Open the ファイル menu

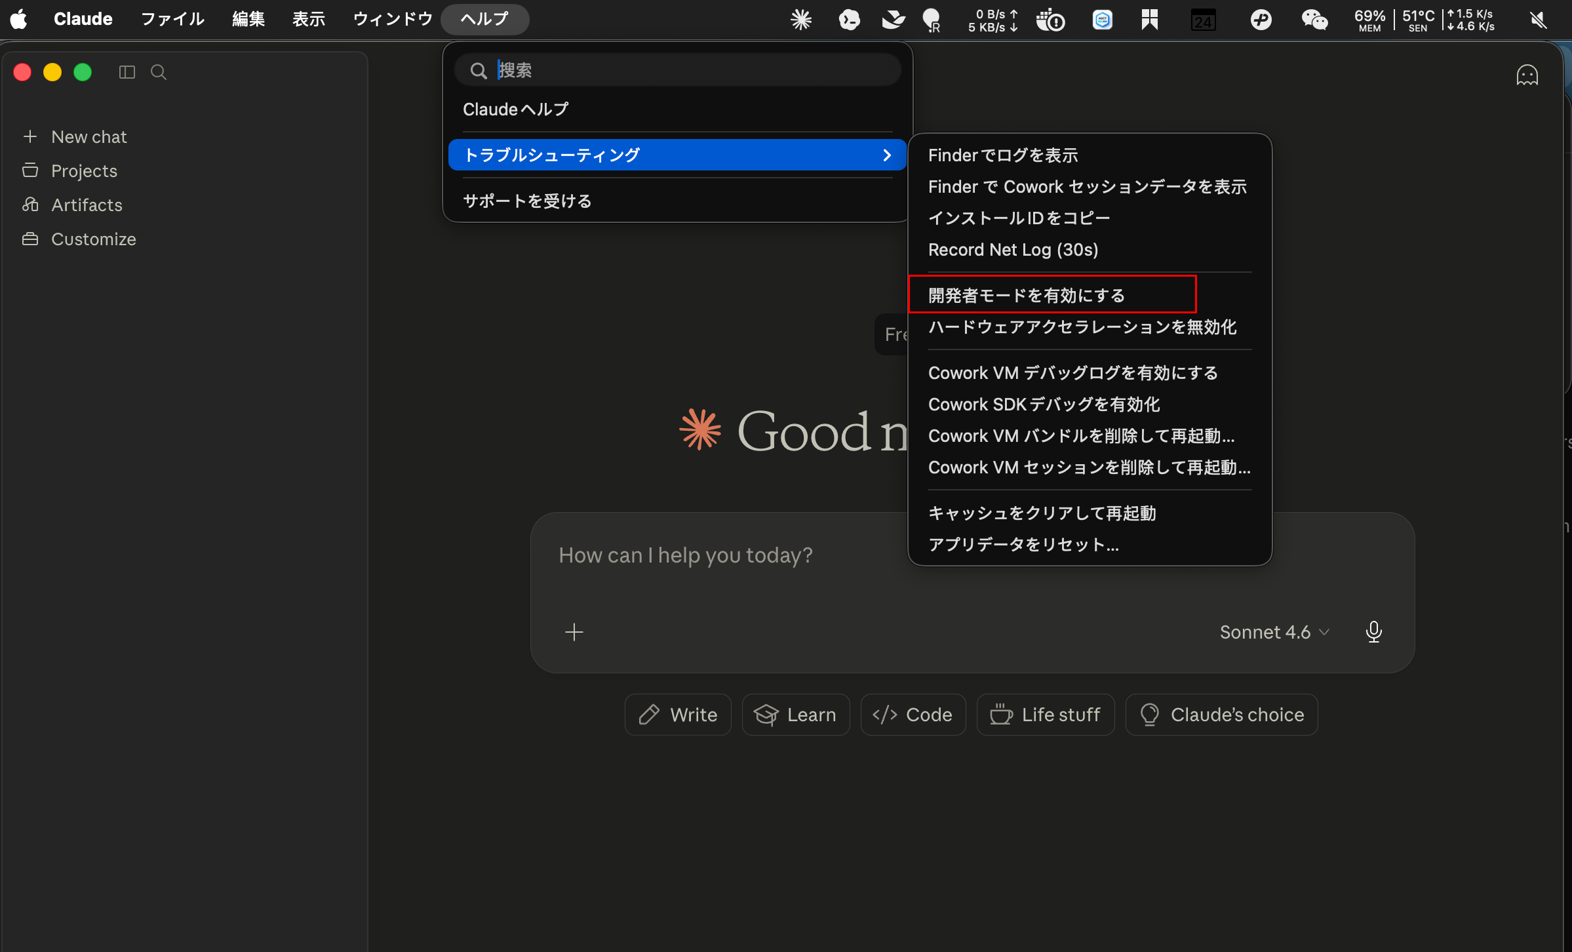[173, 19]
